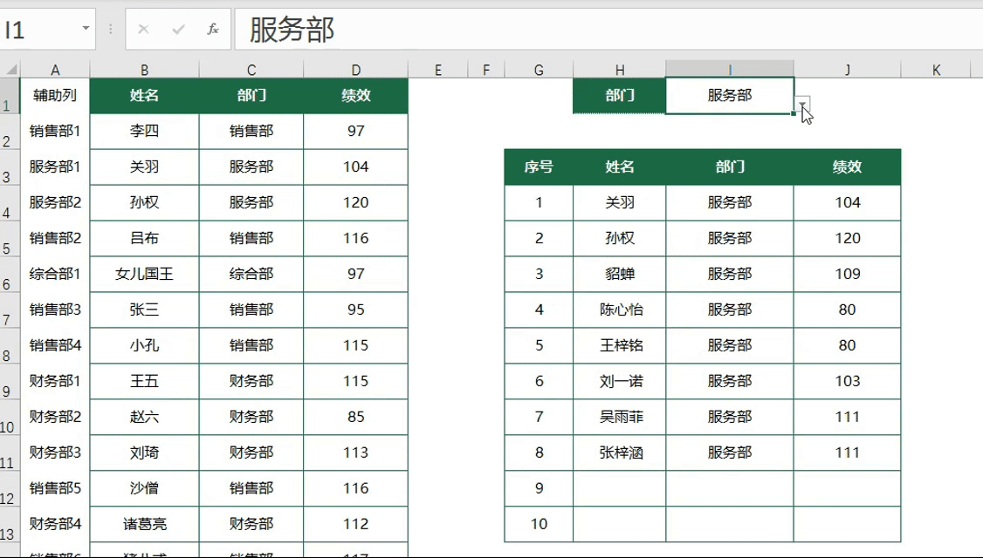Click 刘琦's performance value 113

[x=356, y=453]
